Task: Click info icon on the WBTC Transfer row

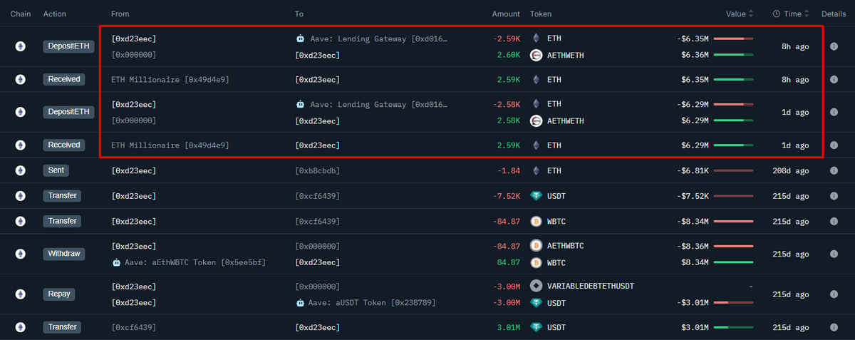Action: click(834, 221)
